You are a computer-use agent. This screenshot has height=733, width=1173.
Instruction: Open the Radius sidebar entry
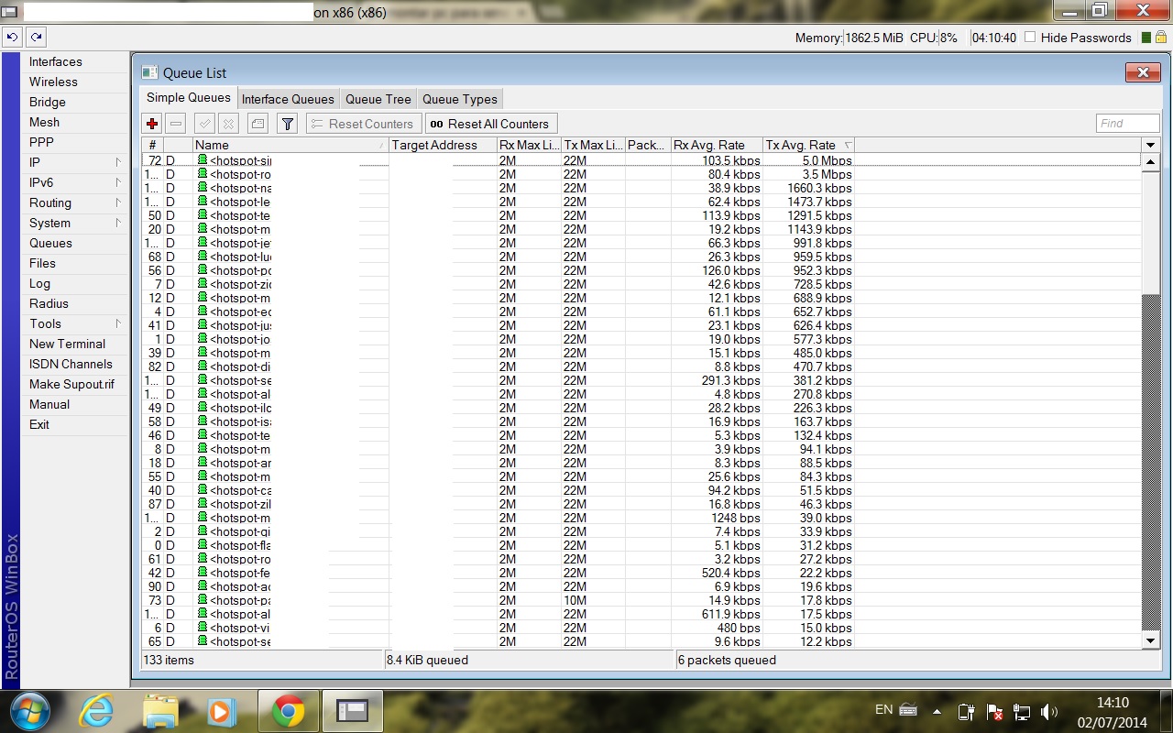click(x=49, y=303)
